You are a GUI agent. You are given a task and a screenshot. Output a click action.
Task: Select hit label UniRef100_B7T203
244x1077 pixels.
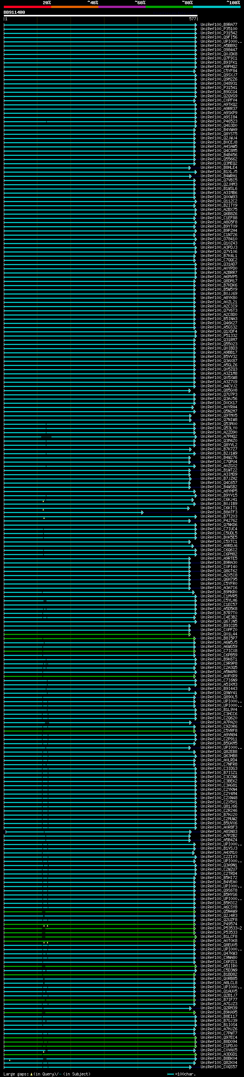pos(219,517)
